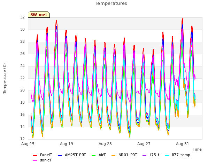
Task: Click the Aug 23 x-axis label
Action: [105, 144]
